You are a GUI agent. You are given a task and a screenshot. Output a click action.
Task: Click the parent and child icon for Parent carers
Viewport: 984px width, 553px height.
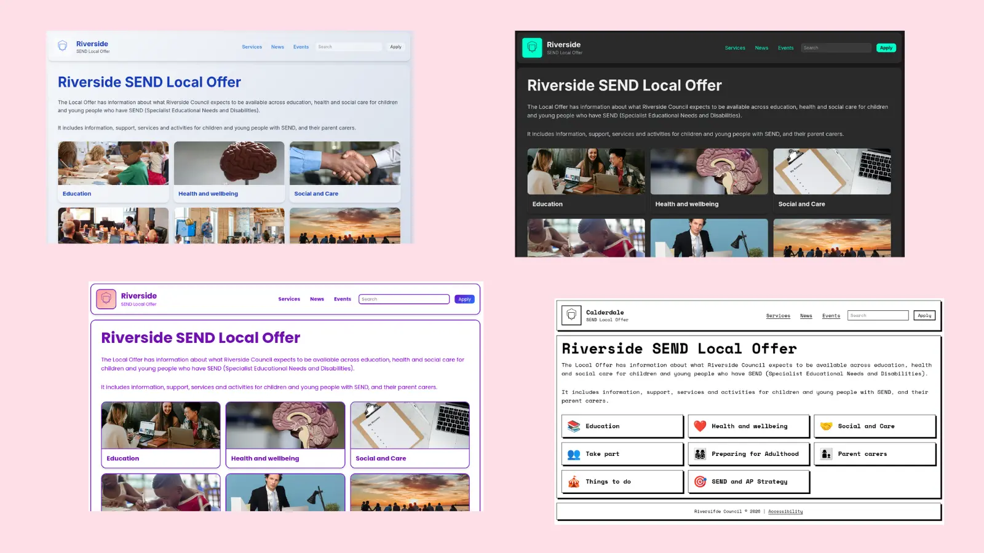[826, 454]
